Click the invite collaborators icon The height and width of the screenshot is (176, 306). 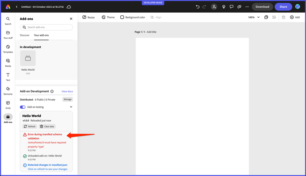tap(214, 7)
